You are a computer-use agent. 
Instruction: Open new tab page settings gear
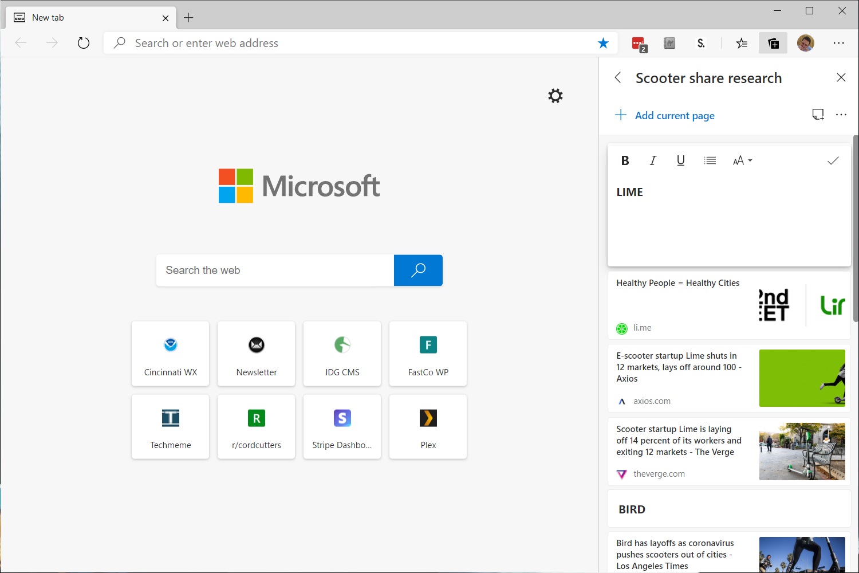click(555, 96)
